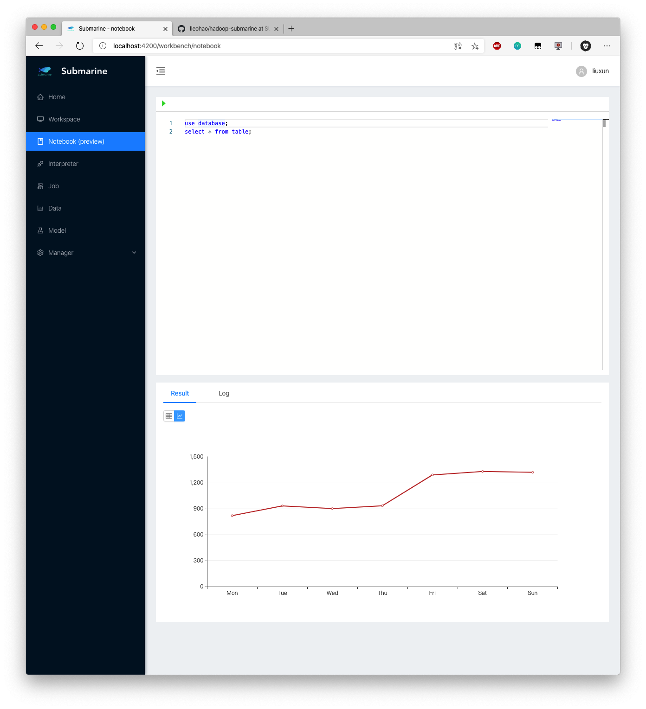Open the browser three-dot settings menu
This screenshot has height=709, width=646.
tap(607, 46)
